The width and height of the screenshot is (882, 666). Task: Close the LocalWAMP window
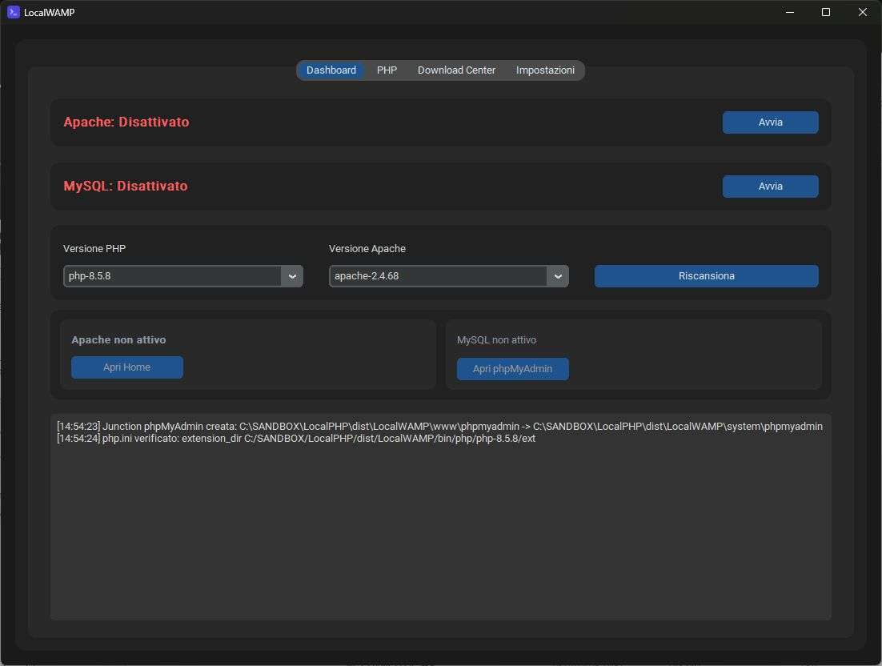862,12
